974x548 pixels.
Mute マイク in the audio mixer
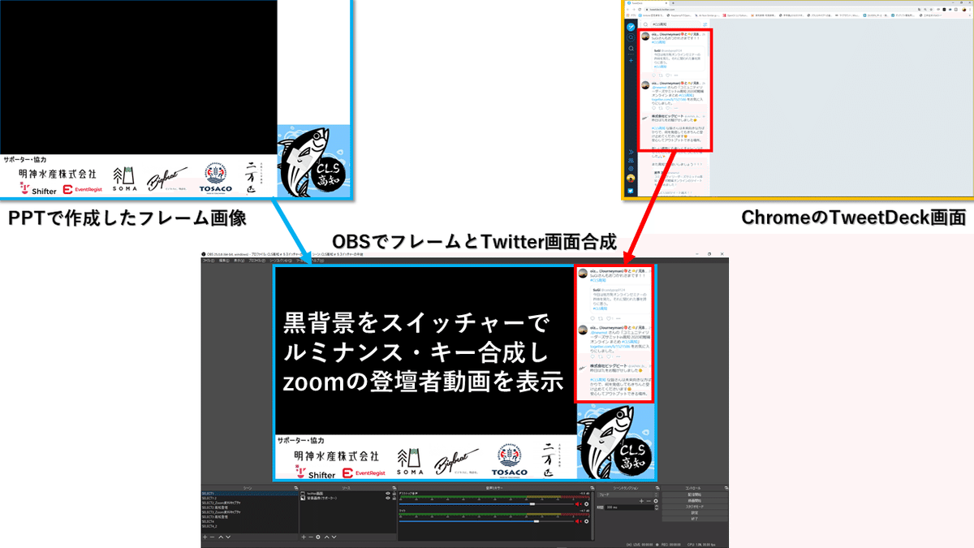(x=578, y=521)
